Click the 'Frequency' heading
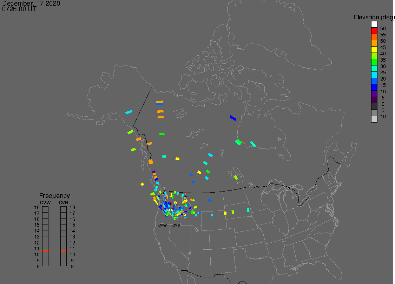The height and width of the screenshot is (284, 395). [54, 195]
